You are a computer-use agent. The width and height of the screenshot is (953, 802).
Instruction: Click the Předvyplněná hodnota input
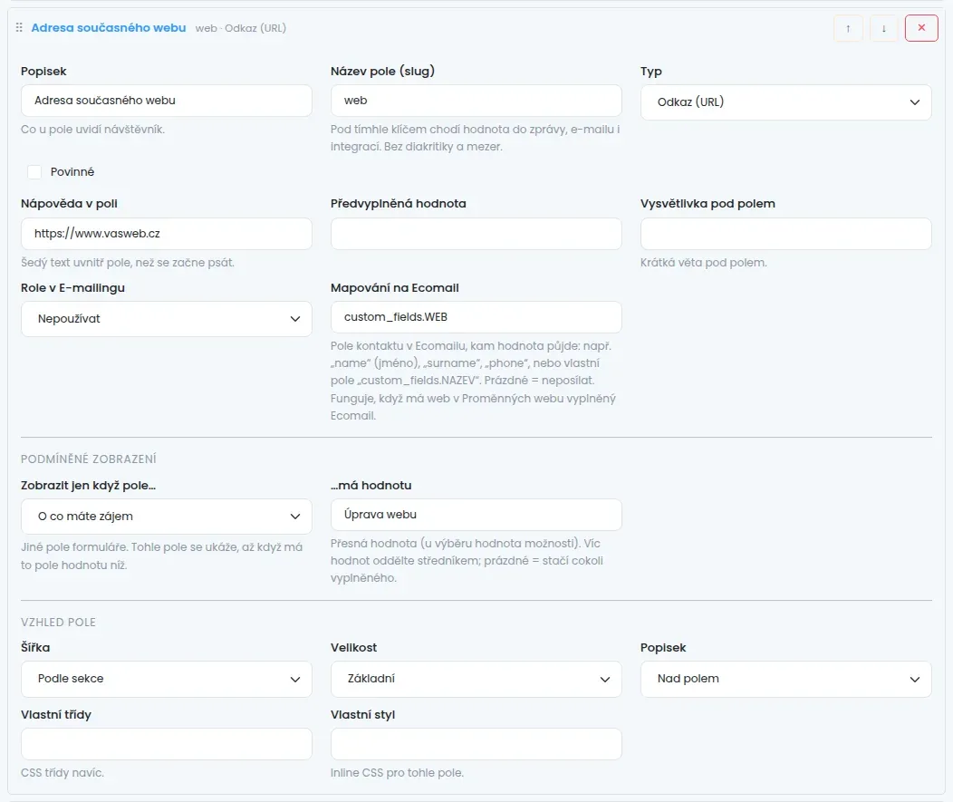tap(476, 234)
